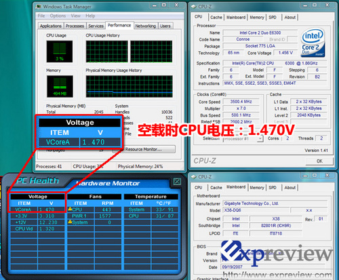Click the Instructions field in CPU-Z
339x280 pixels.
tap(275, 83)
